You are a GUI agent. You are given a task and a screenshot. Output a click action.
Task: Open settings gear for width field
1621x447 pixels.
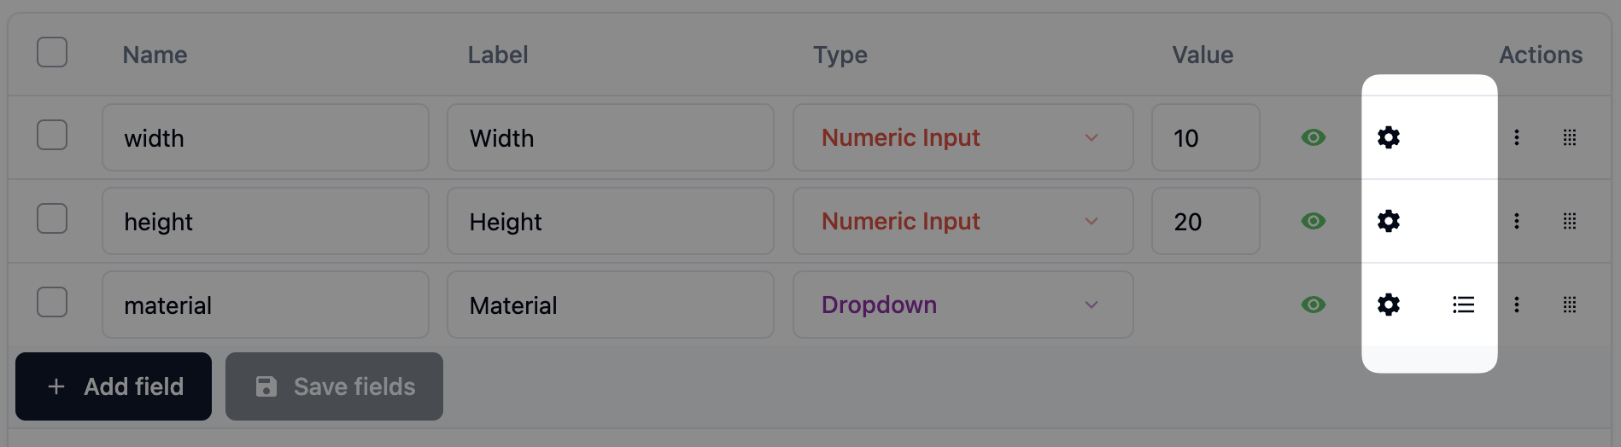pos(1389,137)
